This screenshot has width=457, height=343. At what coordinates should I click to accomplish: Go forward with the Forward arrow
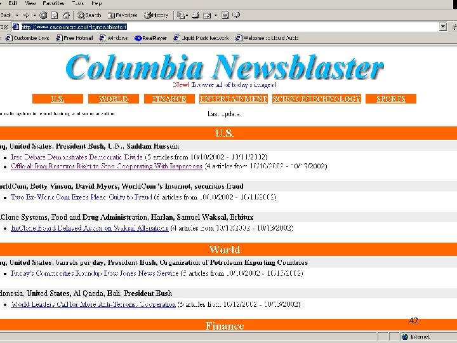point(26,15)
